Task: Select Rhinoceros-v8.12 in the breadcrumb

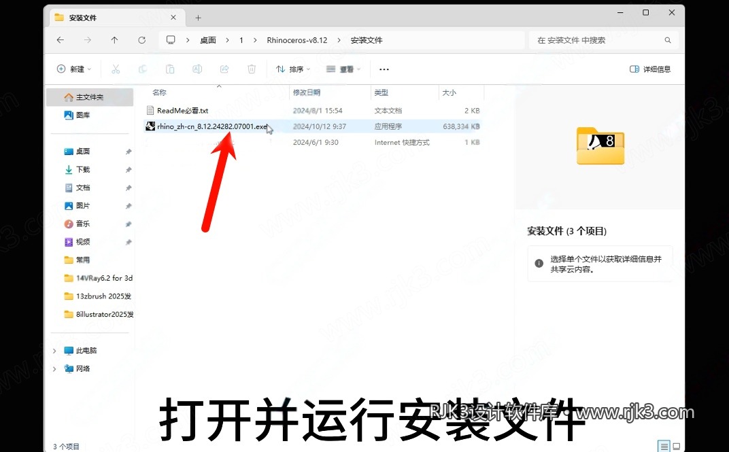Action: click(297, 40)
